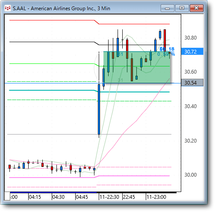Click the 04:45 time axis label
The width and height of the screenshot is (215, 212).
pyautogui.click(x=82, y=197)
